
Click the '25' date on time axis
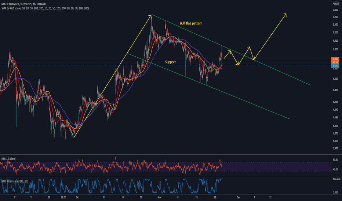click(141, 197)
